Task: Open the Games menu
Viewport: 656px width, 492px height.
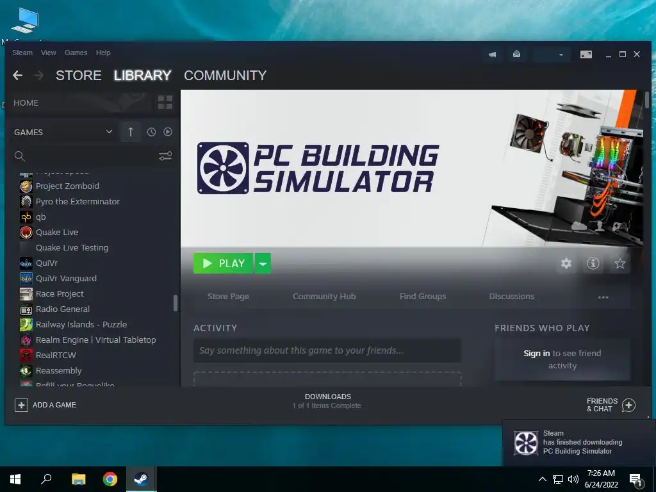Action: [76, 53]
